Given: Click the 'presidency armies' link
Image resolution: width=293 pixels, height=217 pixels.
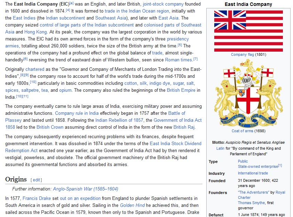Looking at the screenshot, I should coord(178,39).
